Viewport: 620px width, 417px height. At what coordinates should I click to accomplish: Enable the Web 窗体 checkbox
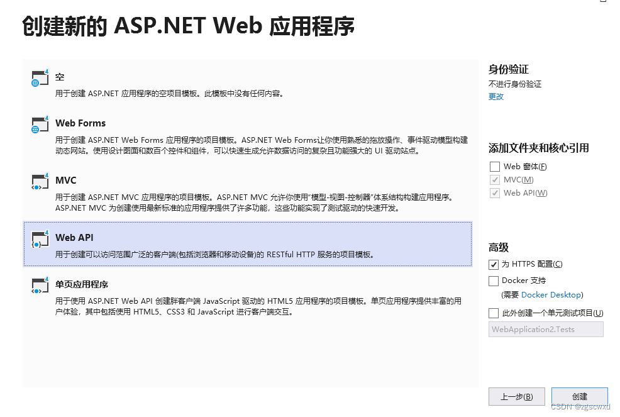click(x=494, y=167)
